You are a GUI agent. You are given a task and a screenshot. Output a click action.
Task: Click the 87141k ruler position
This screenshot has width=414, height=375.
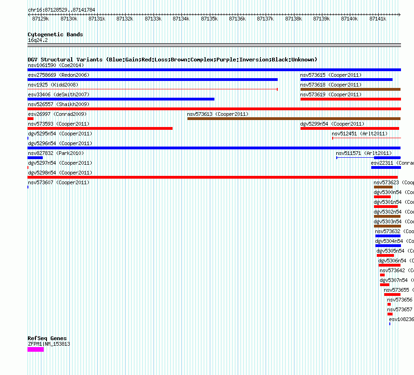[x=378, y=19]
